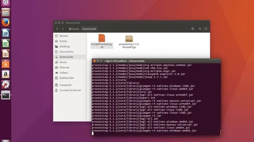Select Connect to Server in the sidebar
Viewport: 254px width, 142px height.
click(x=70, y=90)
